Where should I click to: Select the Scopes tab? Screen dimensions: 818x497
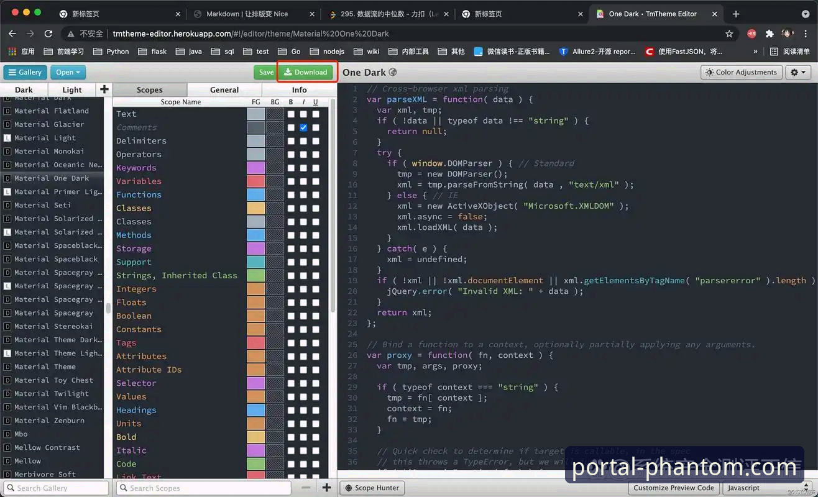[x=150, y=89]
